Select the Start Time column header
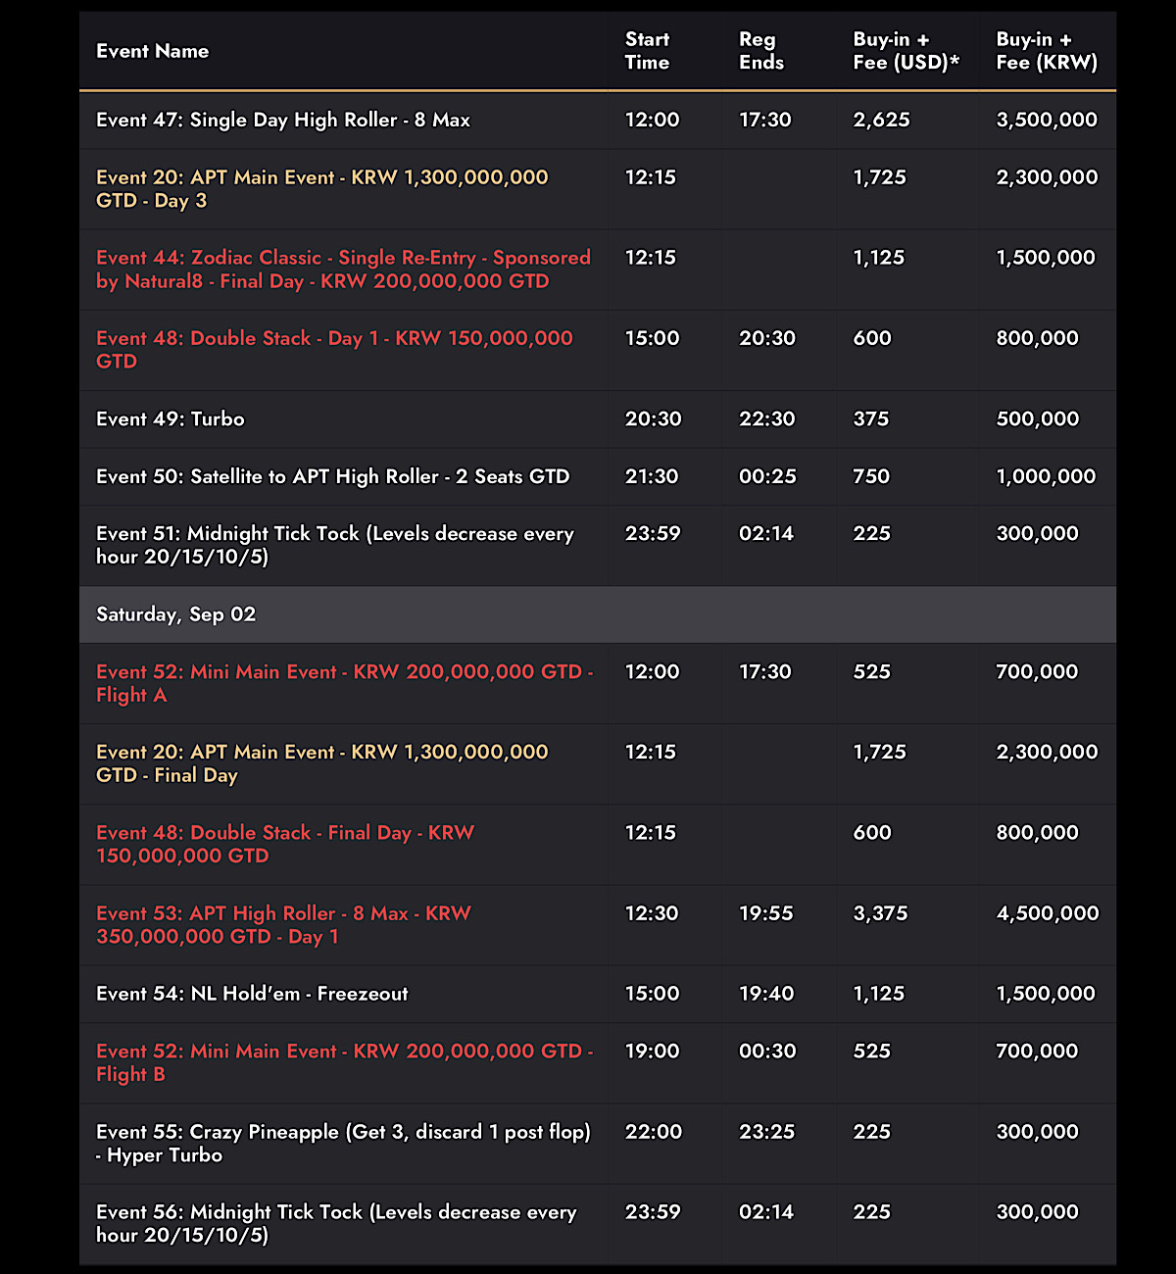The height and width of the screenshot is (1274, 1176). coord(647,51)
